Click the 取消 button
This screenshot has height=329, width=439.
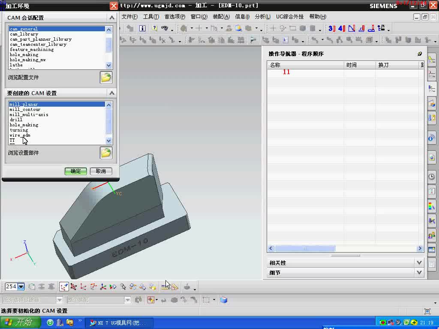[x=101, y=171]
